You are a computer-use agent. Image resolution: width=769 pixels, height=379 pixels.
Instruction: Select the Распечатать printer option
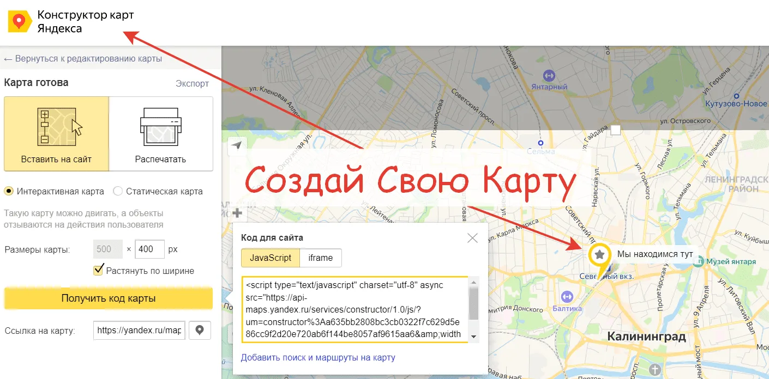(x=161, y=134)
